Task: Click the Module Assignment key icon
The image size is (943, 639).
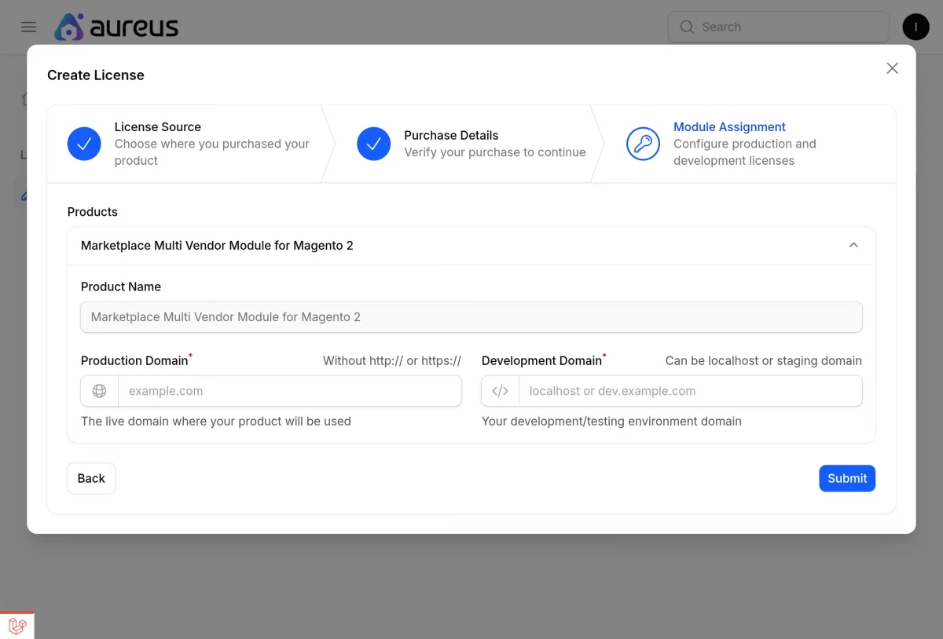Action: pos(643,144)
